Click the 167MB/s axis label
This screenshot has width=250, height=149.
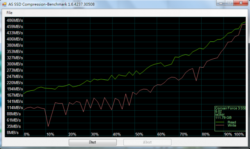coord(15,95)
